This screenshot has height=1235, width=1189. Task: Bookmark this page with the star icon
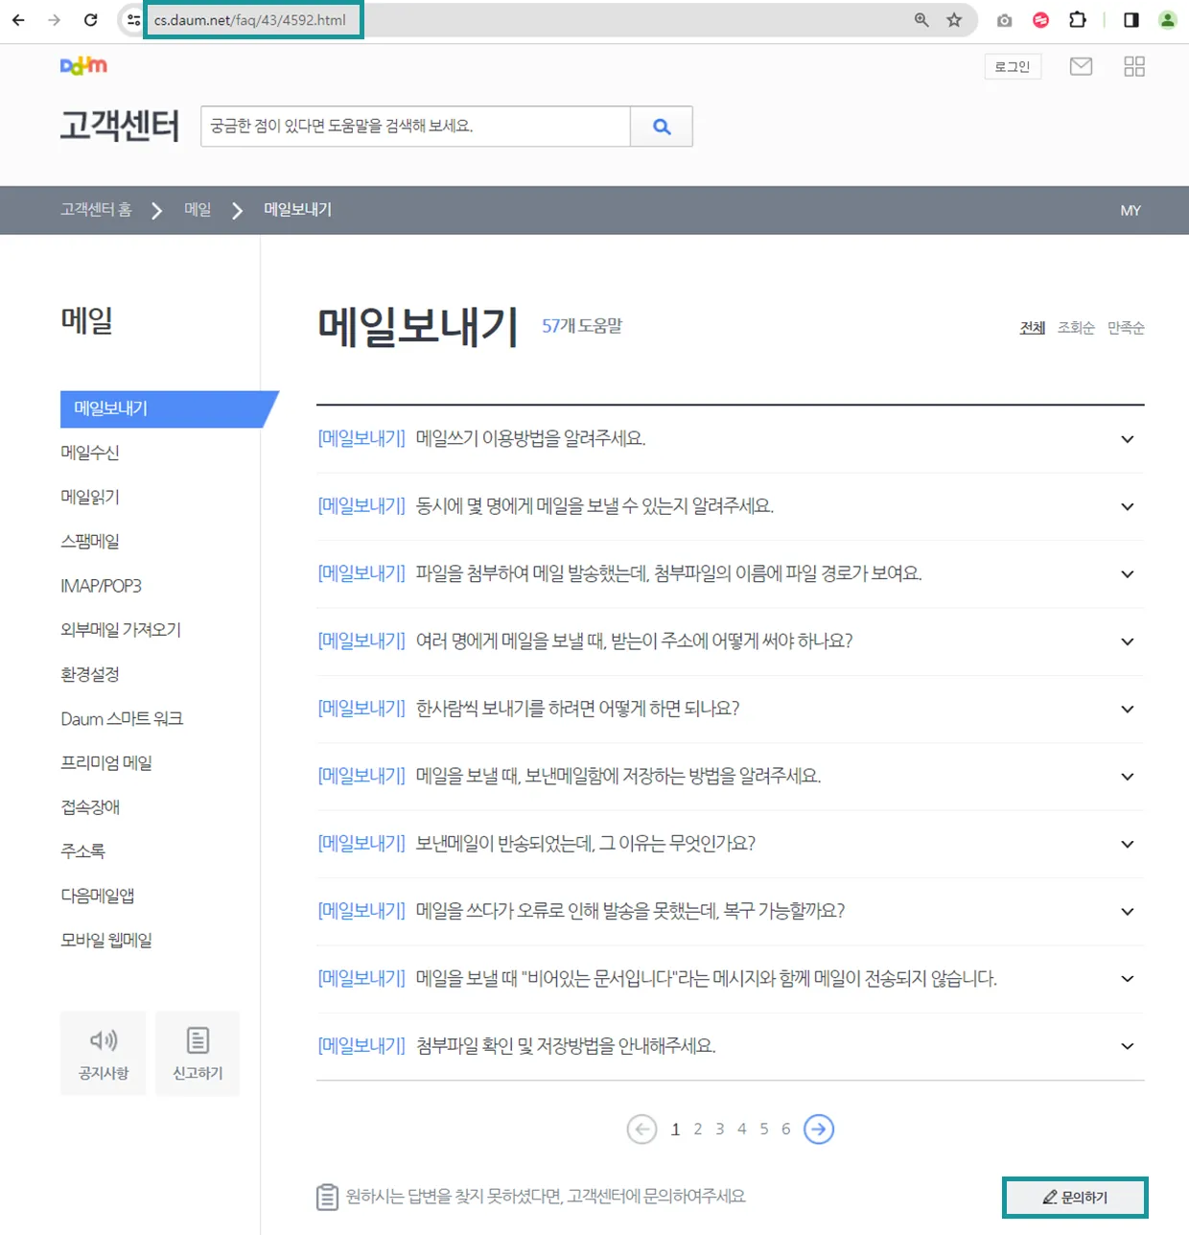point(954,20)
